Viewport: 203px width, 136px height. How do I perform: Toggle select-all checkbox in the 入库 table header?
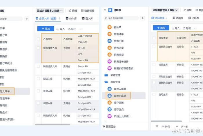[38, 39]
